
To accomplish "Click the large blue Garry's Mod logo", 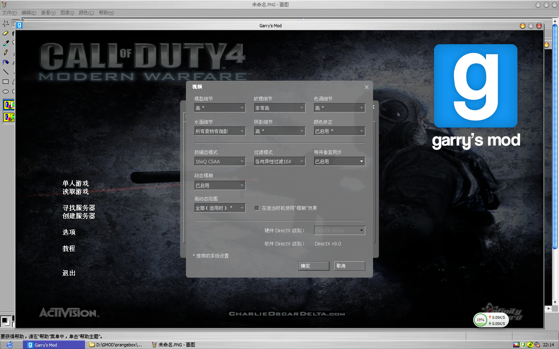I will 476,86.
